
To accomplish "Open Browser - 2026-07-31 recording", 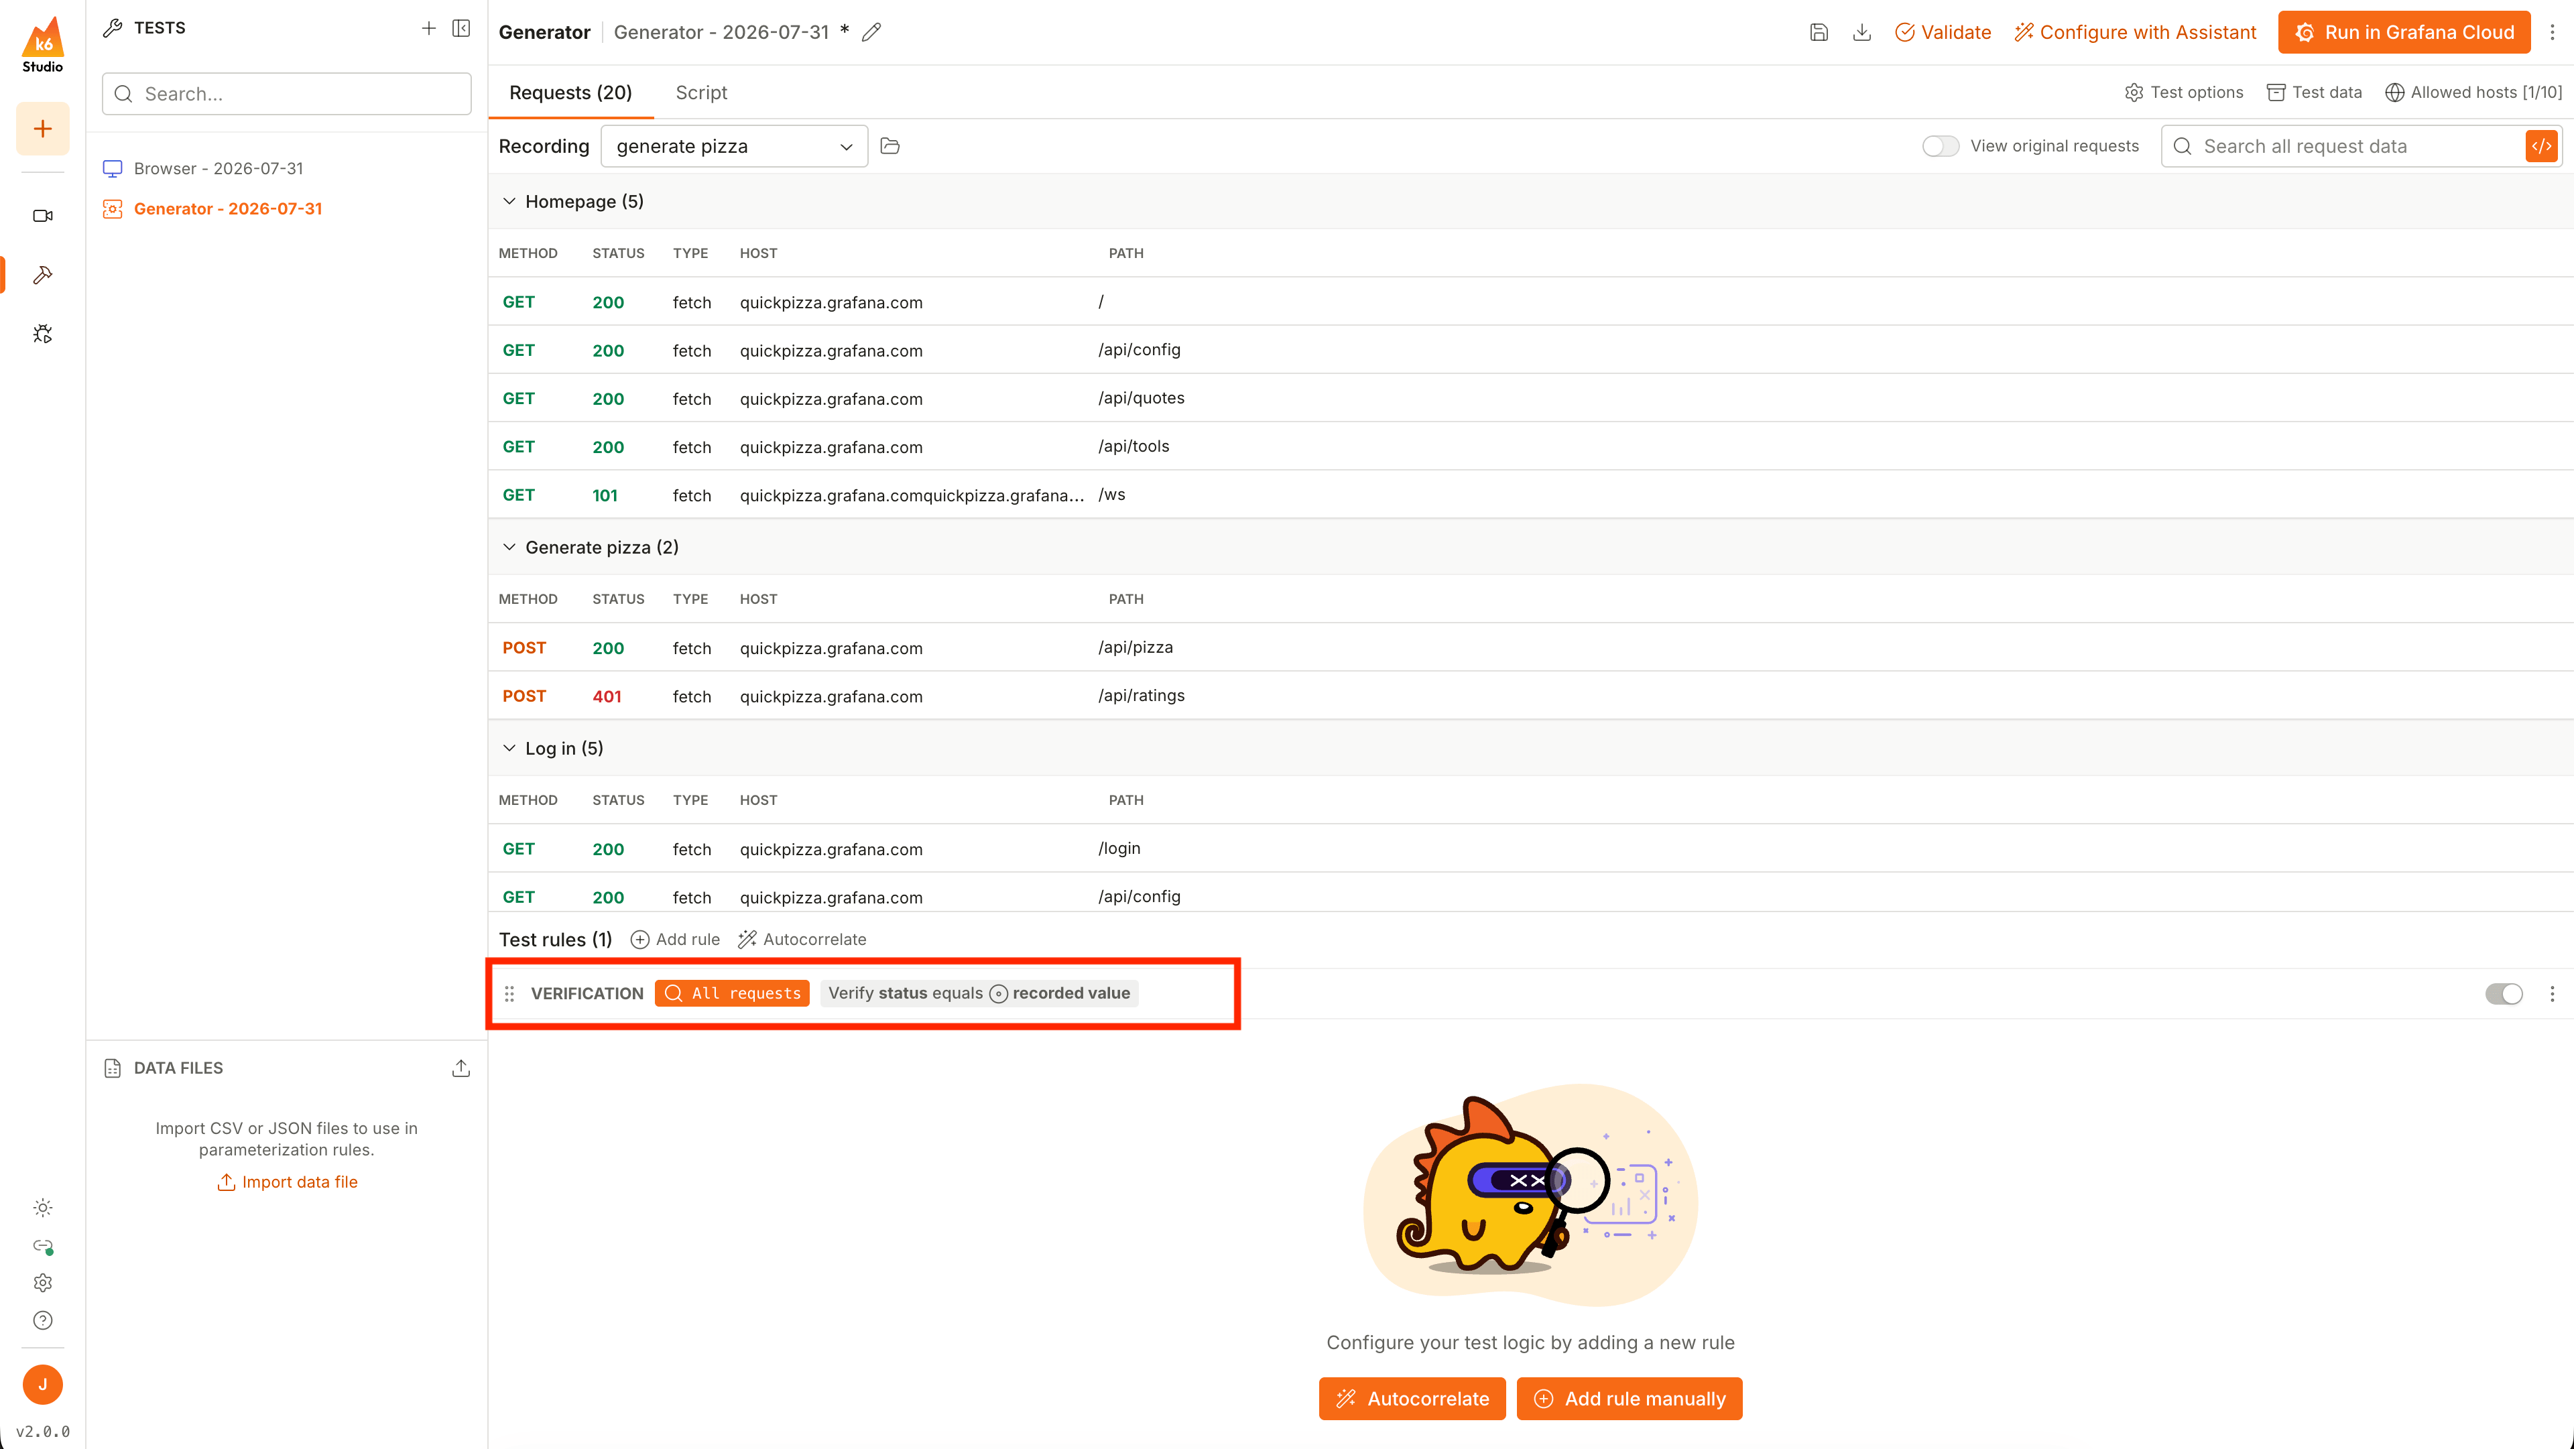I will tap(218, 169).
